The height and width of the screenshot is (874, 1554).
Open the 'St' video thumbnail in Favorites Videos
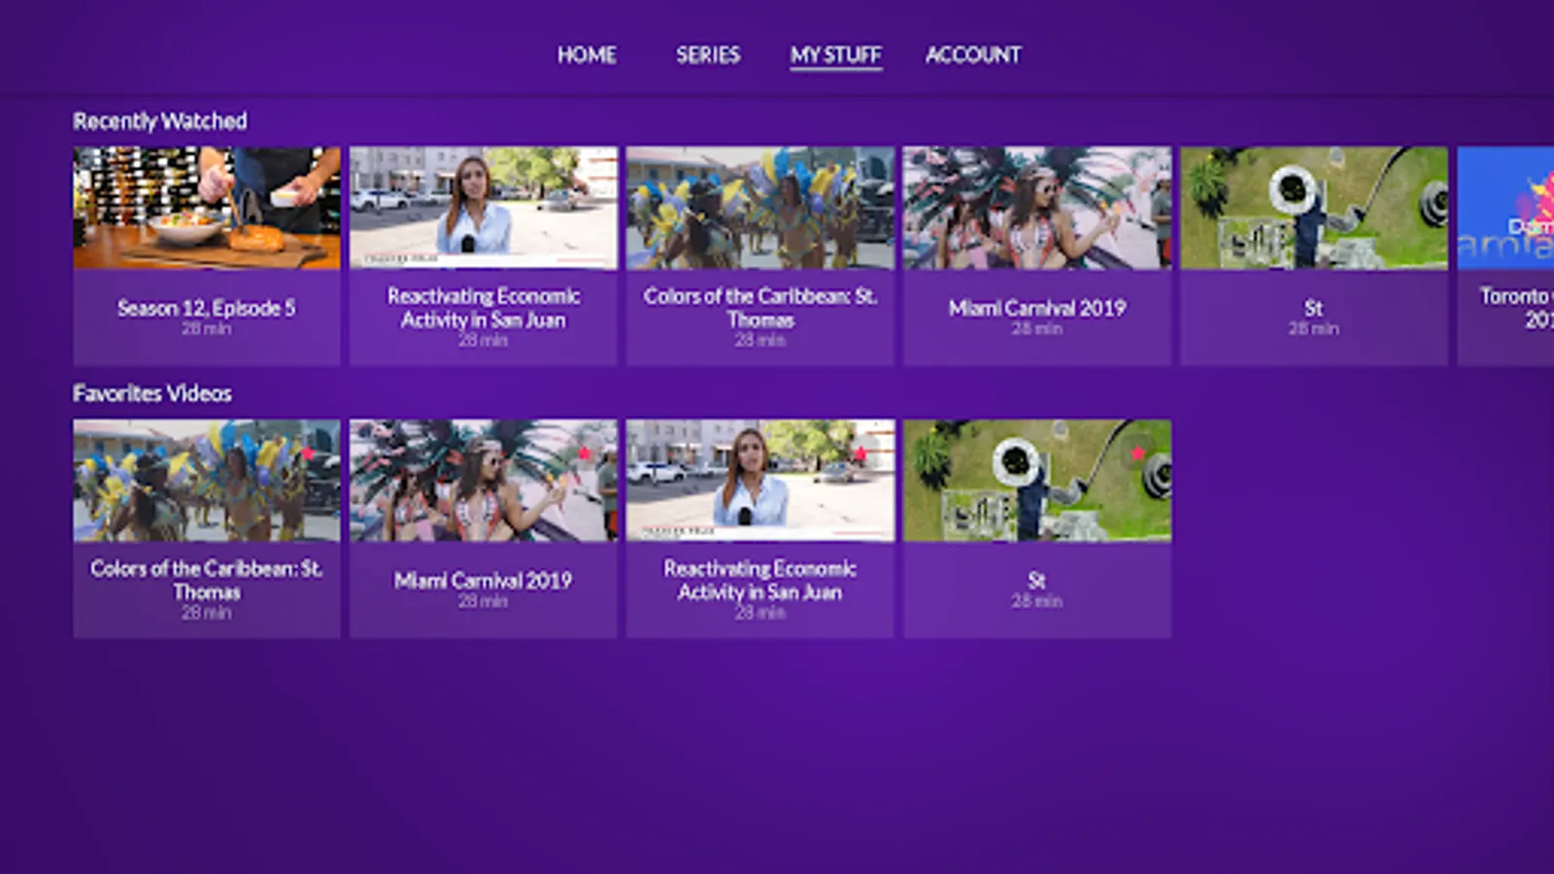tap(1037, 481)
